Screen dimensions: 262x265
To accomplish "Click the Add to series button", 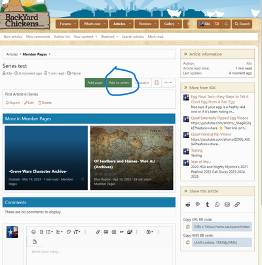I will 119,82.
